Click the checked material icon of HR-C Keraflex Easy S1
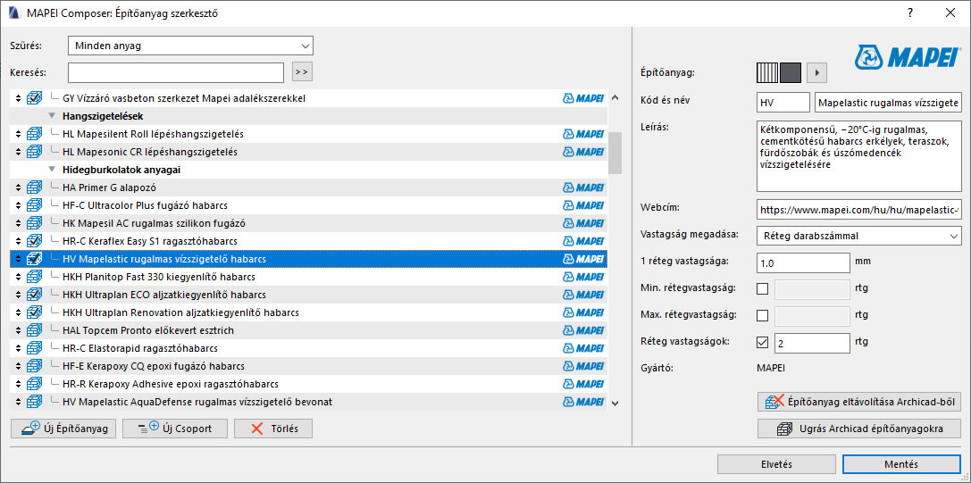Screen dimensions: 971x483 [35, 241]
